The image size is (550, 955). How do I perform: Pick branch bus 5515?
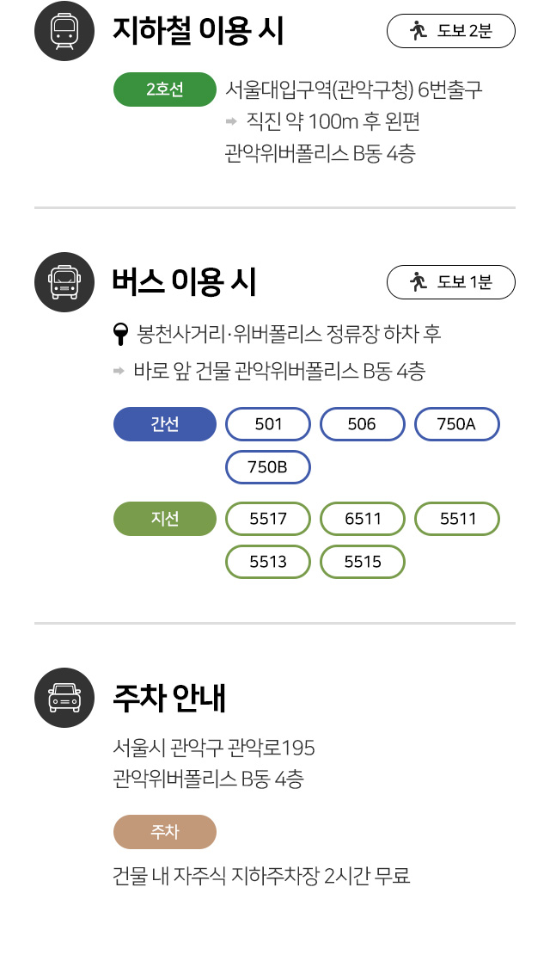tap(363, 562)
